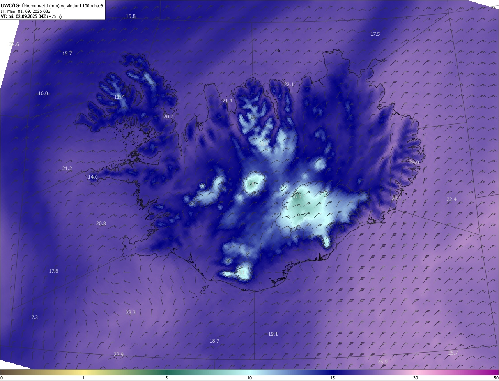Click the map value 23.3
Image resolution: width=499 pixels, height=381 pixels.
click(x=131, y=312)
